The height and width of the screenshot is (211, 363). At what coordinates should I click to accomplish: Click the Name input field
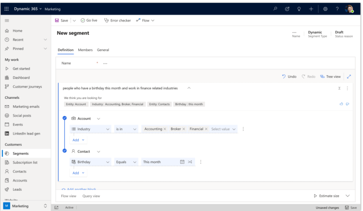142,63
